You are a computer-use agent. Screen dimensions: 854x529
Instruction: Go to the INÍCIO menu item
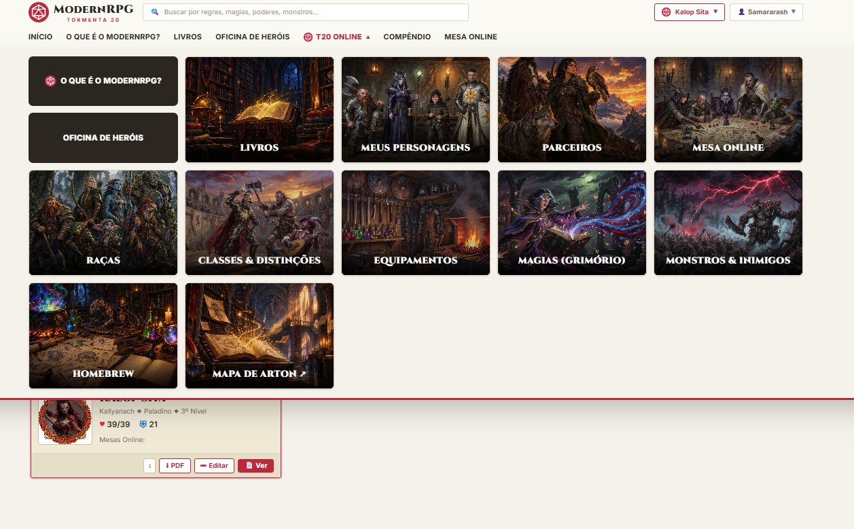pyautogui.click(x=40, y=37)
